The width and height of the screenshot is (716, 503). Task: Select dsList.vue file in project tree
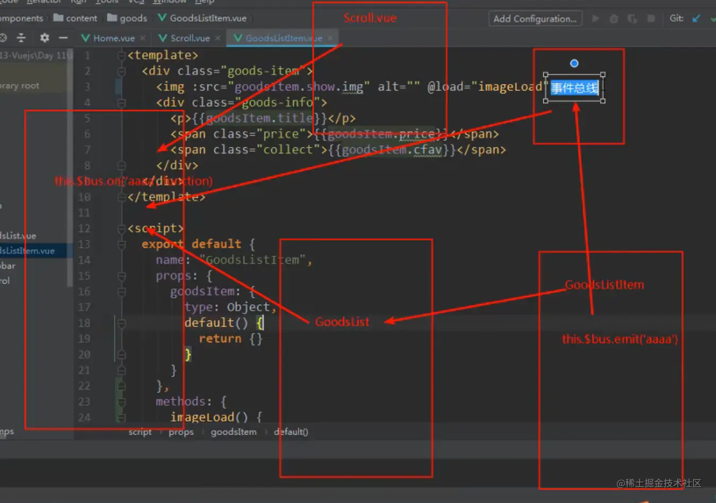18,236
